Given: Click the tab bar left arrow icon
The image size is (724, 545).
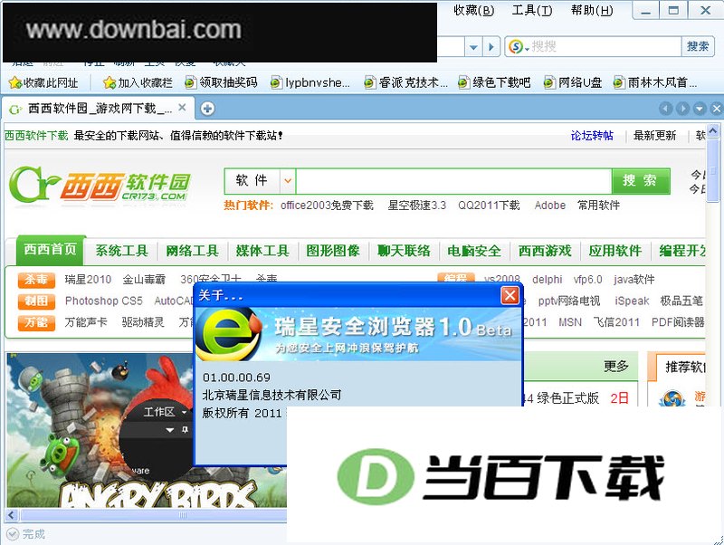Looking at the screenshot, I should 665,109.
